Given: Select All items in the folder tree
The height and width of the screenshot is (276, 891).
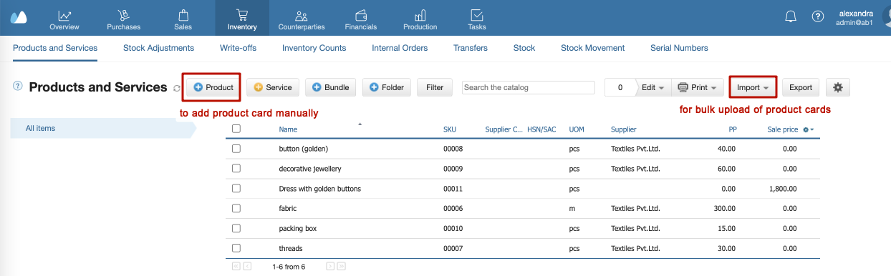Looking at the screenshot, I should pos(102,128).
